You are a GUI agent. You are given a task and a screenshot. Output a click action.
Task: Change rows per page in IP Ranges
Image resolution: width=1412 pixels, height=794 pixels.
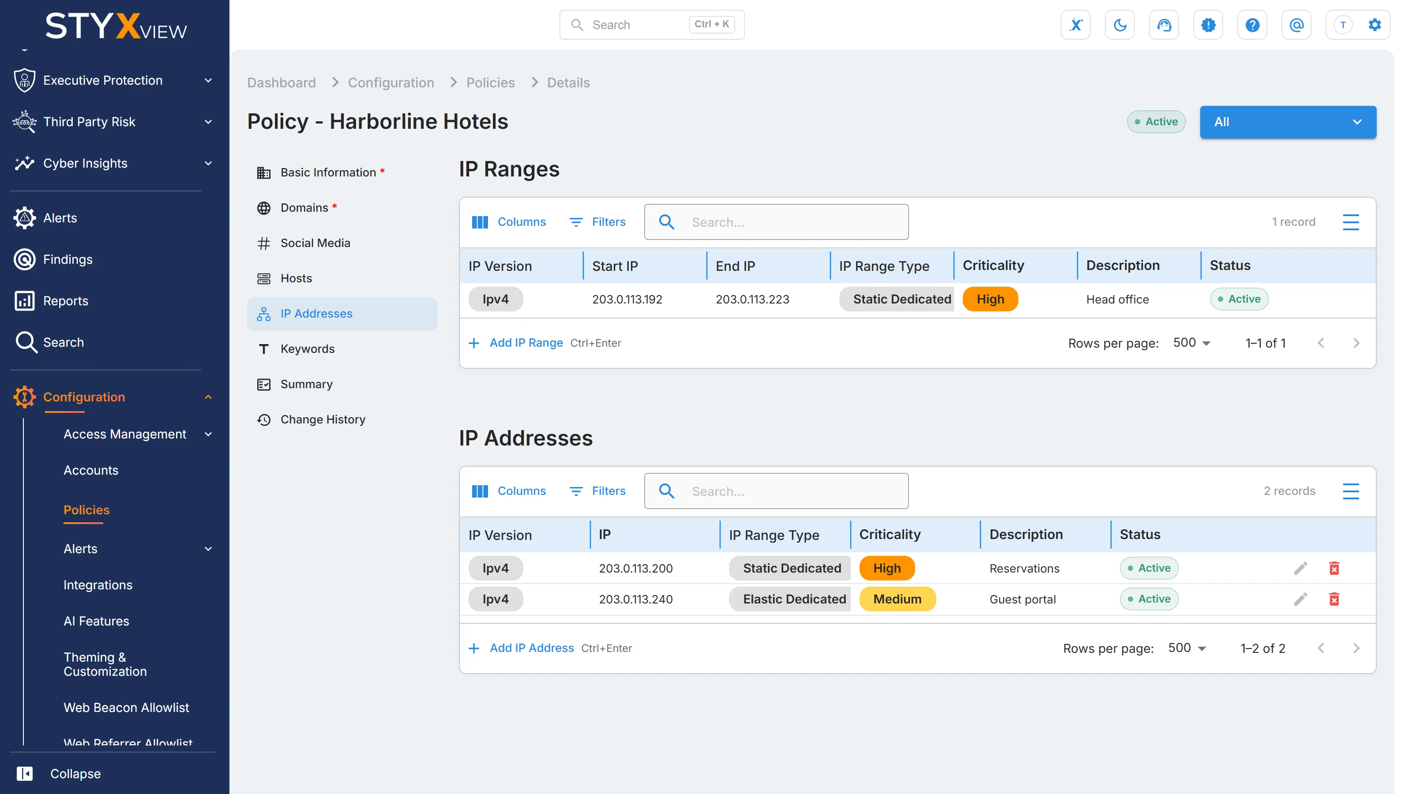[x=1192, y=343]
